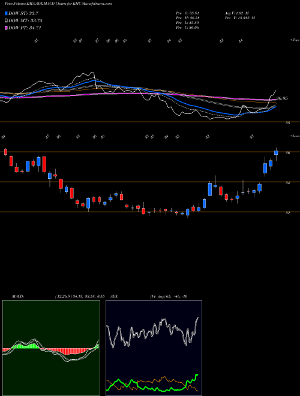Image resolution: width=300 pixels, height=396 pixels.
Task: Select the 'DOW PT: 34.71' legend label
Action: pyautogui.click(x=25, y=28)
